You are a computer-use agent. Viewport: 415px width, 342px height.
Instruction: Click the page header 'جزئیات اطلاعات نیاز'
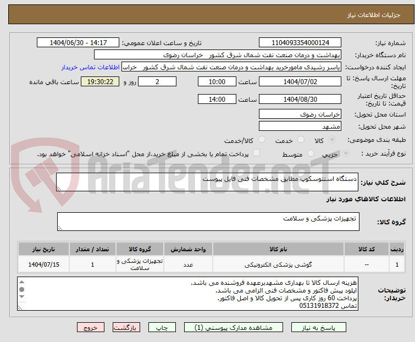pos(374,15)
